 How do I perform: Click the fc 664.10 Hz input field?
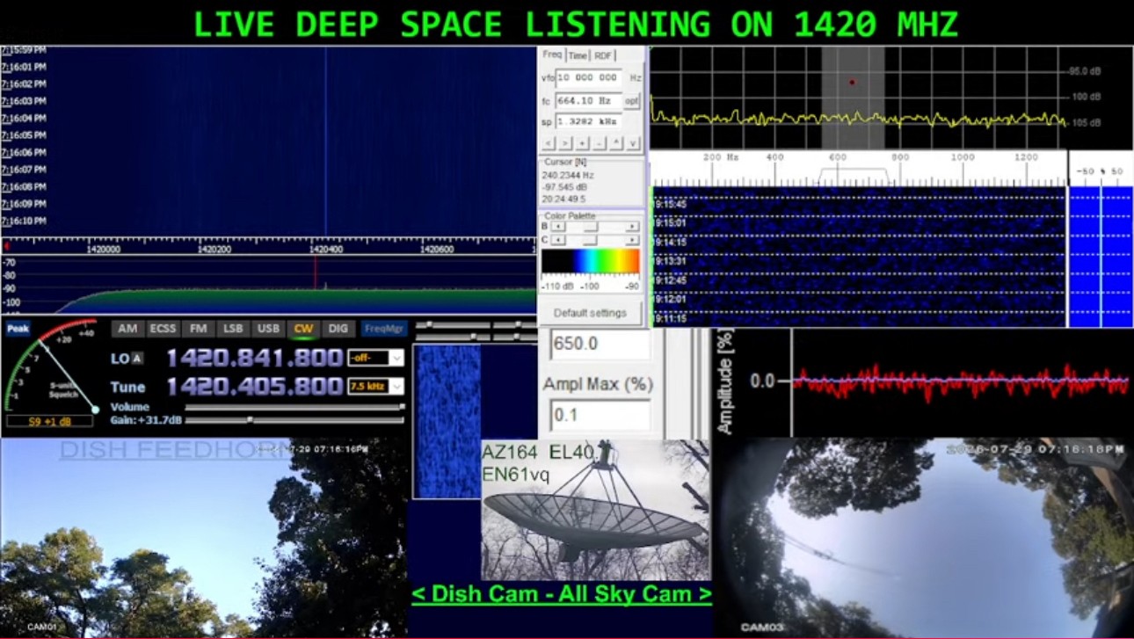tap(589, 100)
